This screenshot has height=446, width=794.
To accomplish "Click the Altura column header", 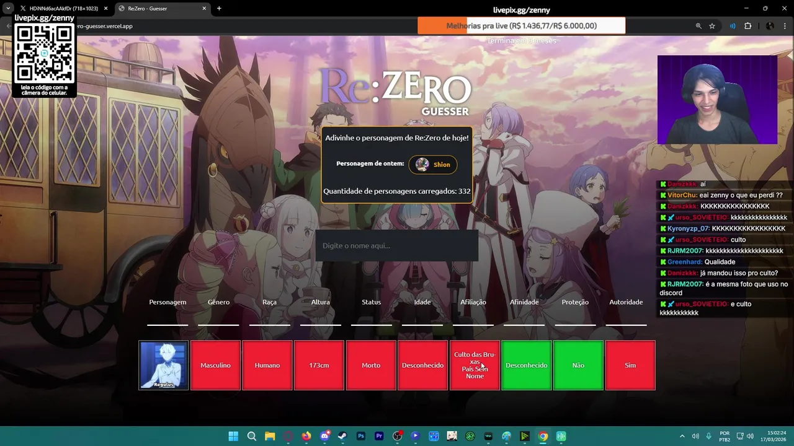I will (321, 302).
